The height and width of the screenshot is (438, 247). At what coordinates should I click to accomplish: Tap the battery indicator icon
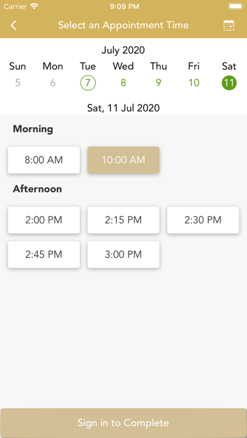[236, 6]
